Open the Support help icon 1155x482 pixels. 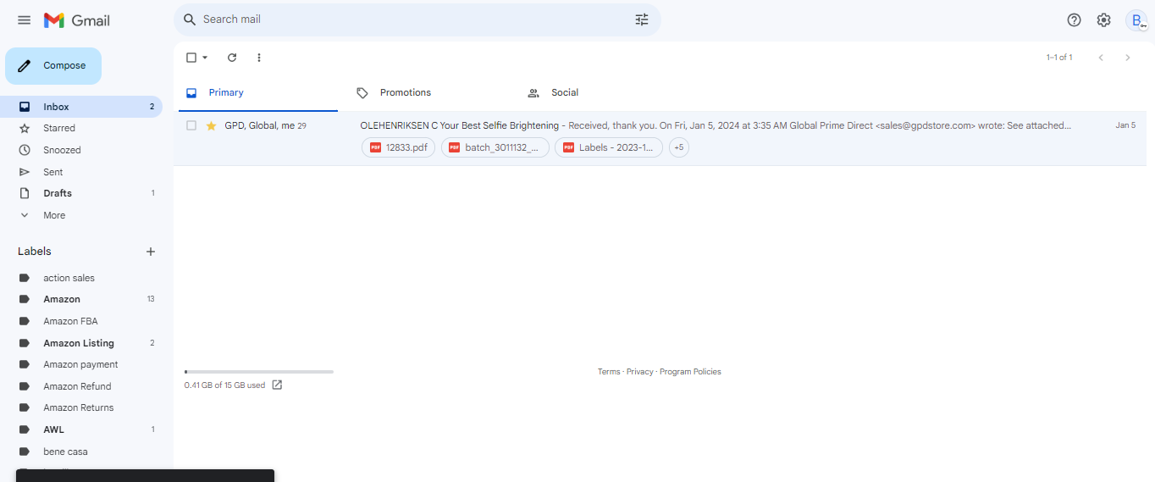(x=1074, y=20)
